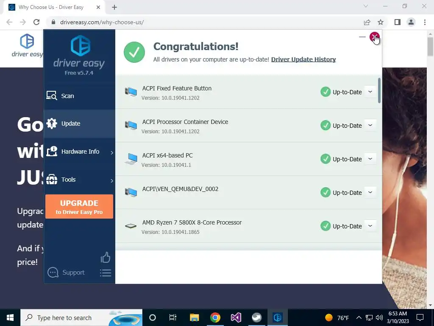Expand ACPI Processor Container Device dropdown
Image resolution: width=434 pixels, height=326 pixels.
(370, 125)
